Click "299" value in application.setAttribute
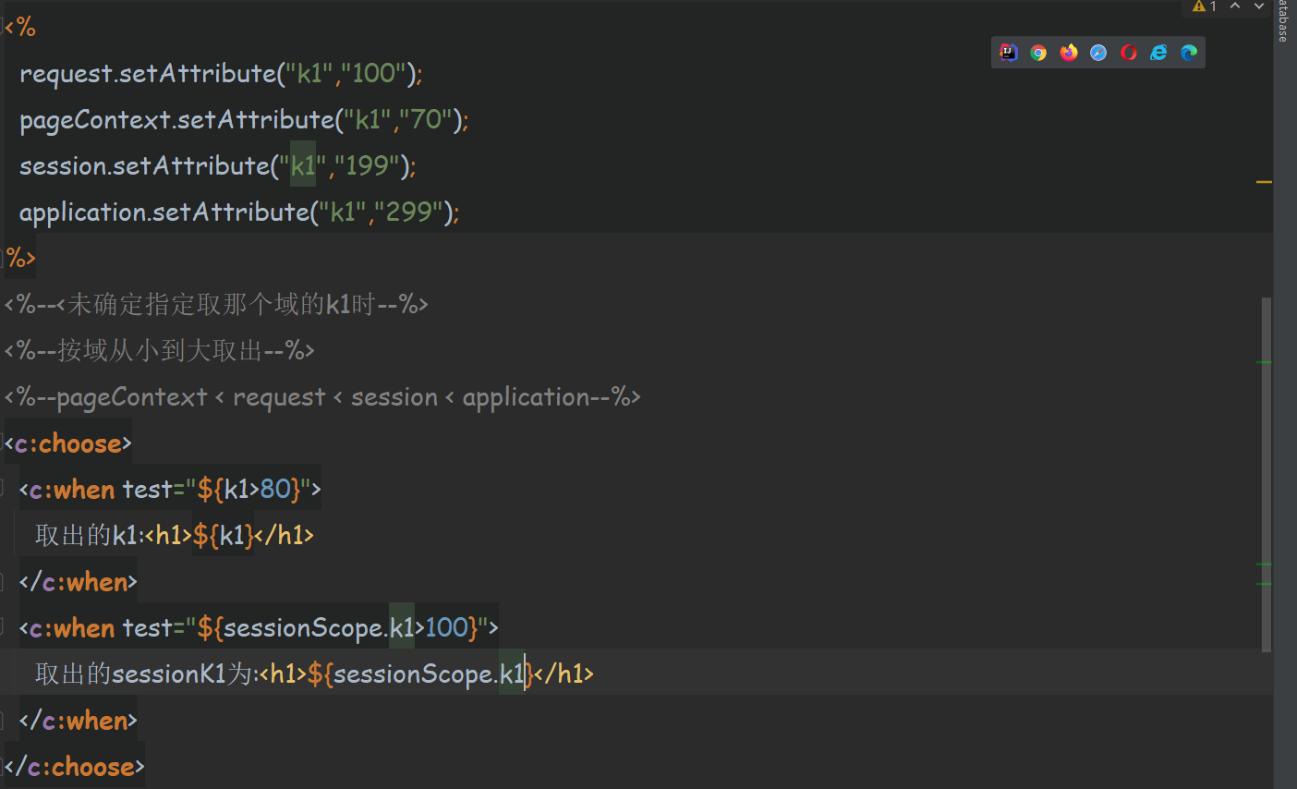The image size is (1297, 789). [409, 212]
